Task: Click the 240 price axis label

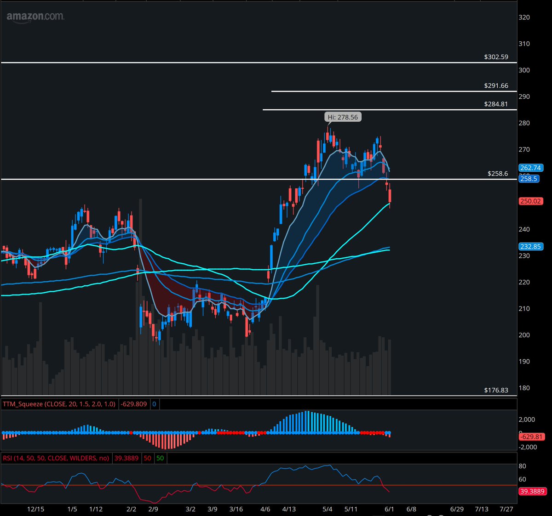Action: point(524,229)
